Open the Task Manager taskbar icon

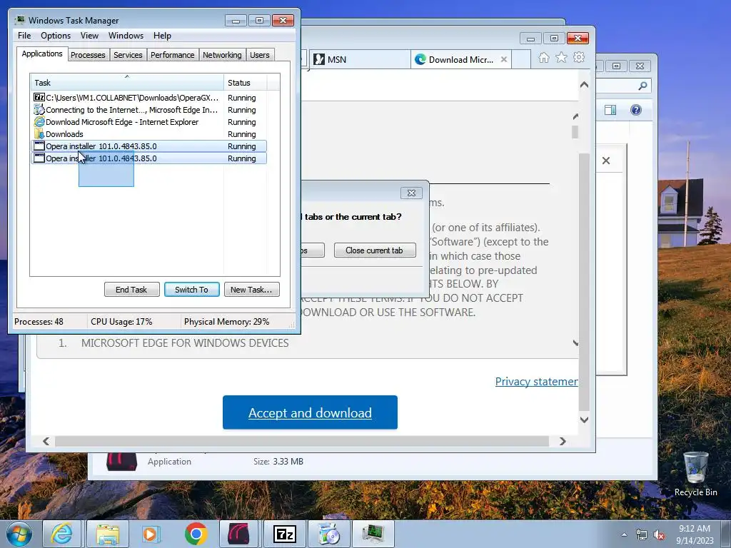point(373,534)
